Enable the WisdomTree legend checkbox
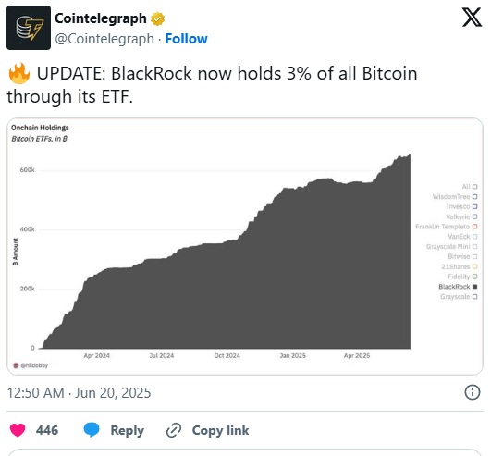 474,197
